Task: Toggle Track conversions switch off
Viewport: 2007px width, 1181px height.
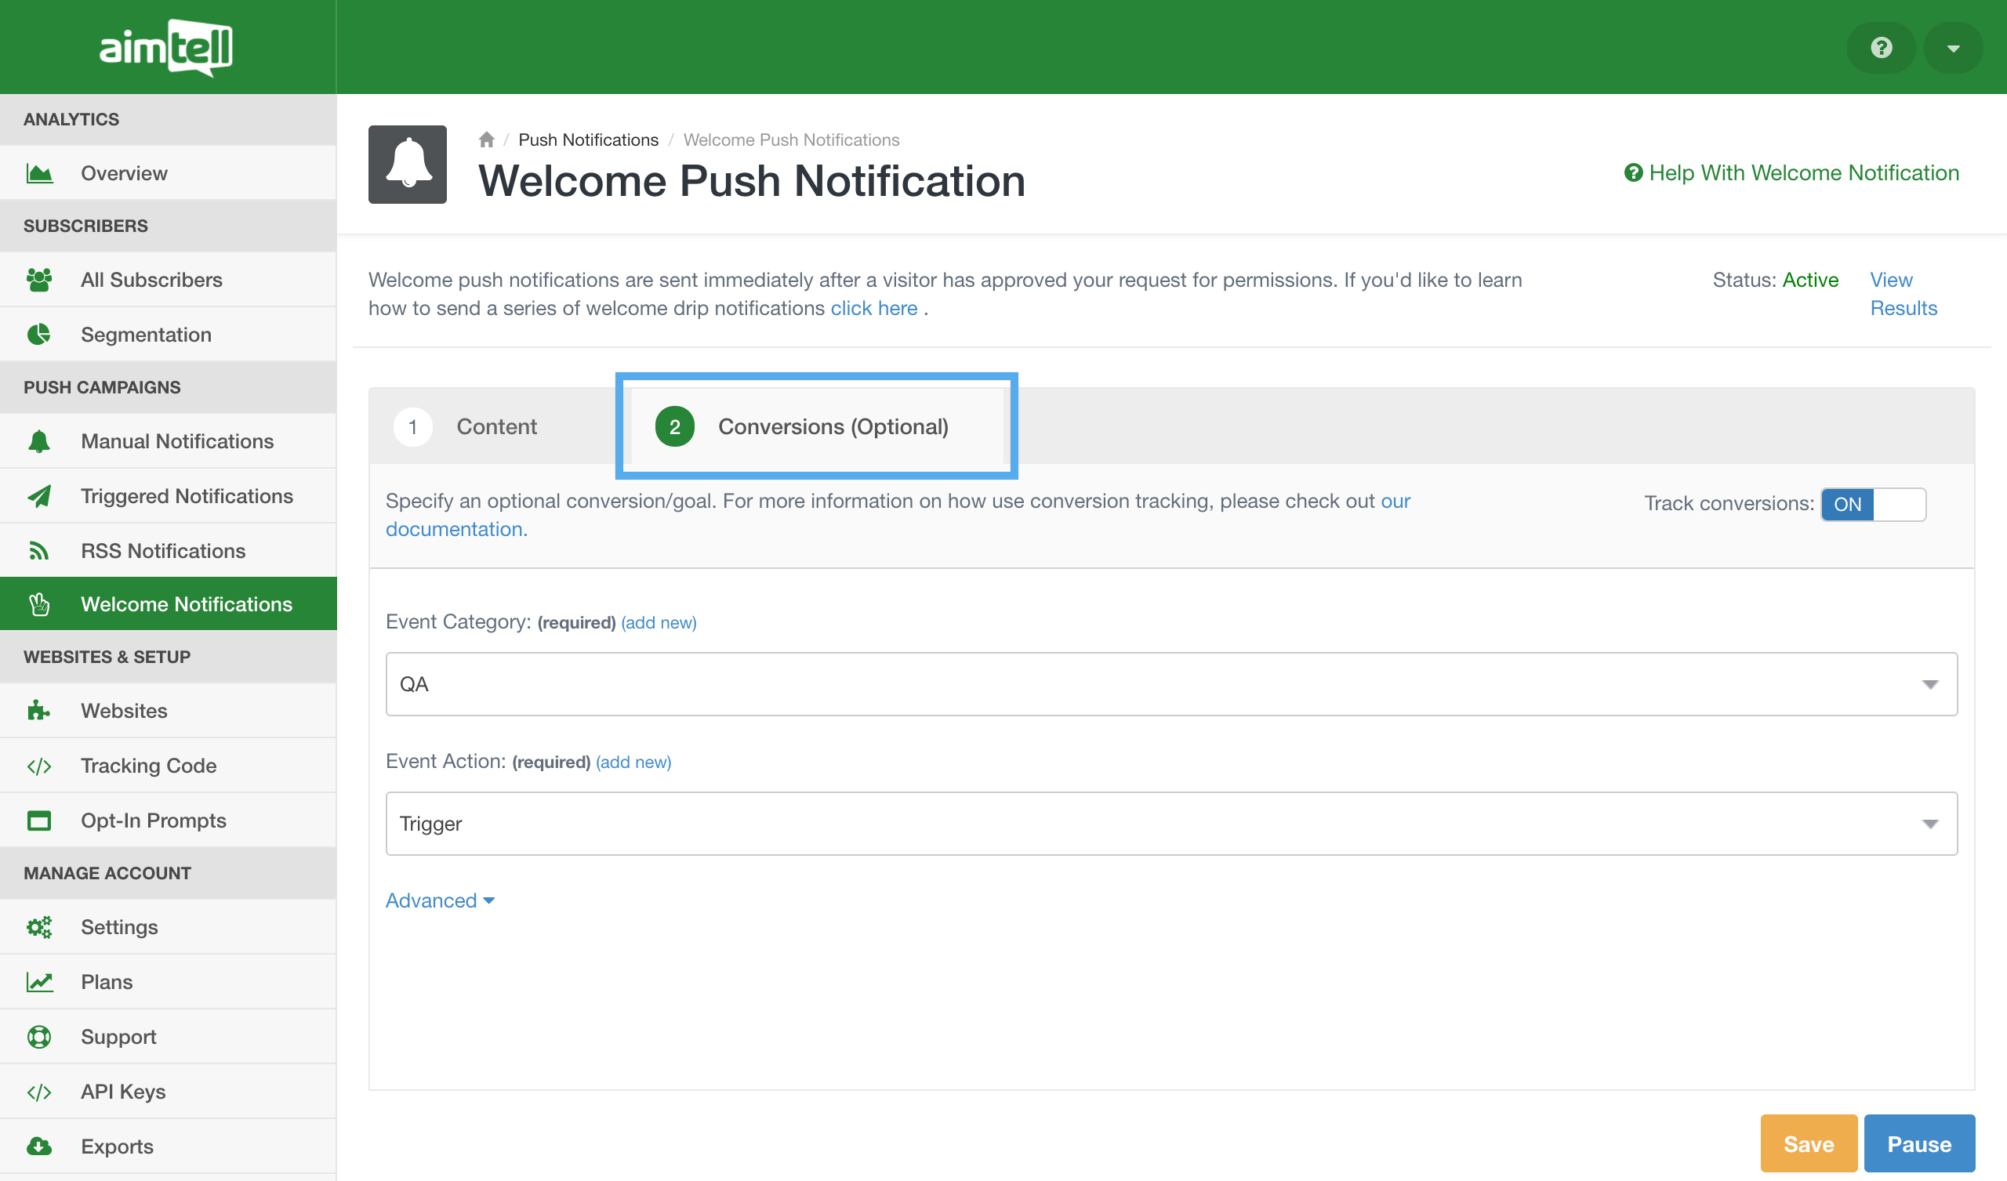Action: click(1872, 504)
